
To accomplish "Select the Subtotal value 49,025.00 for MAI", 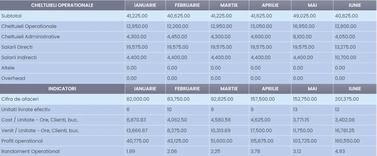I will tap(303, 16).
